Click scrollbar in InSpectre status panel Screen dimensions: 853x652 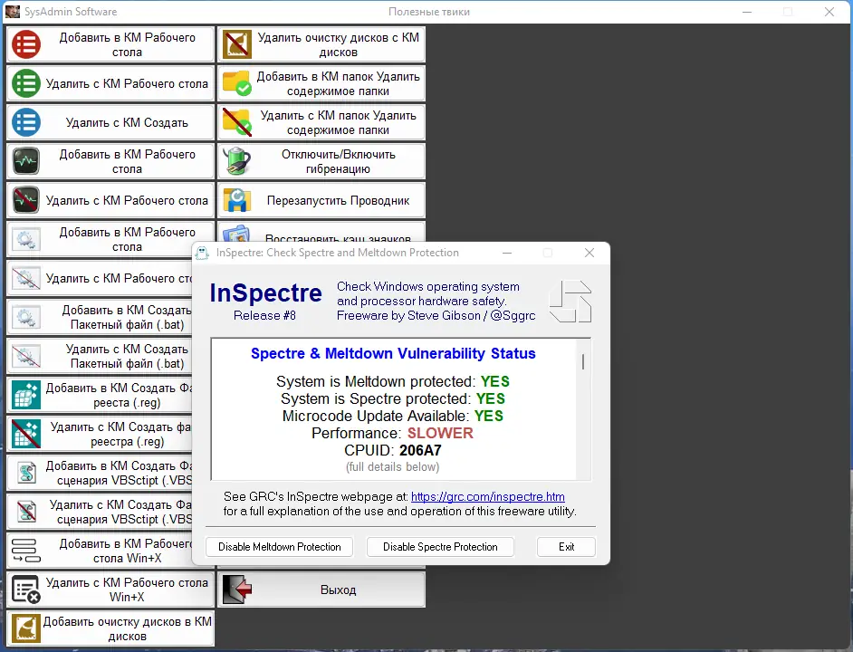tap(583, 362)
